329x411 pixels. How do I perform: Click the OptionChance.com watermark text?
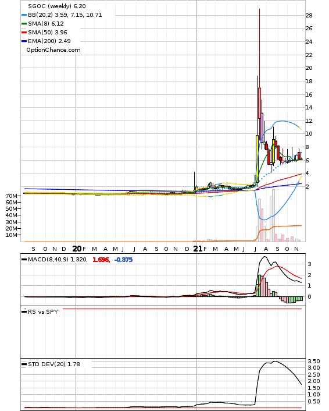pos(53,50)
